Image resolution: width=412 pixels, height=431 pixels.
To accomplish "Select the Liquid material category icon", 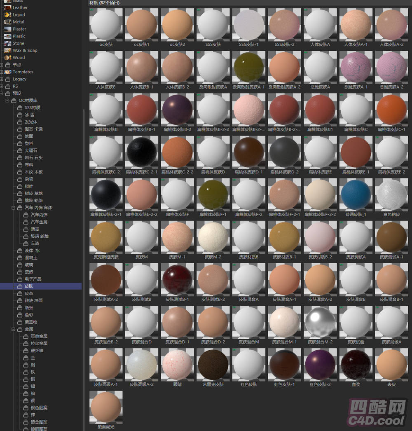I will tap(7, 15).
